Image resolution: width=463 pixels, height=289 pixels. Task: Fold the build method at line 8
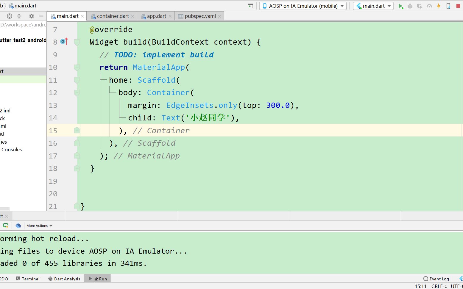point(77,42)
